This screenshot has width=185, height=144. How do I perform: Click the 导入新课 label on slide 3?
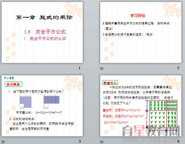coord(9,78)
